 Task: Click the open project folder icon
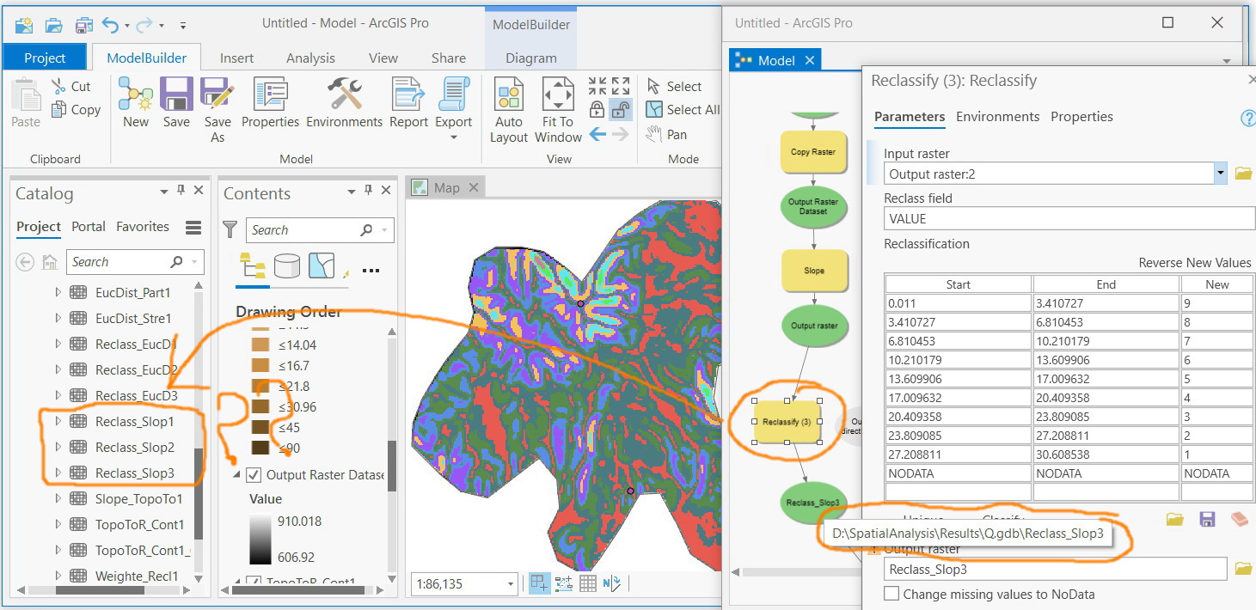53,24
